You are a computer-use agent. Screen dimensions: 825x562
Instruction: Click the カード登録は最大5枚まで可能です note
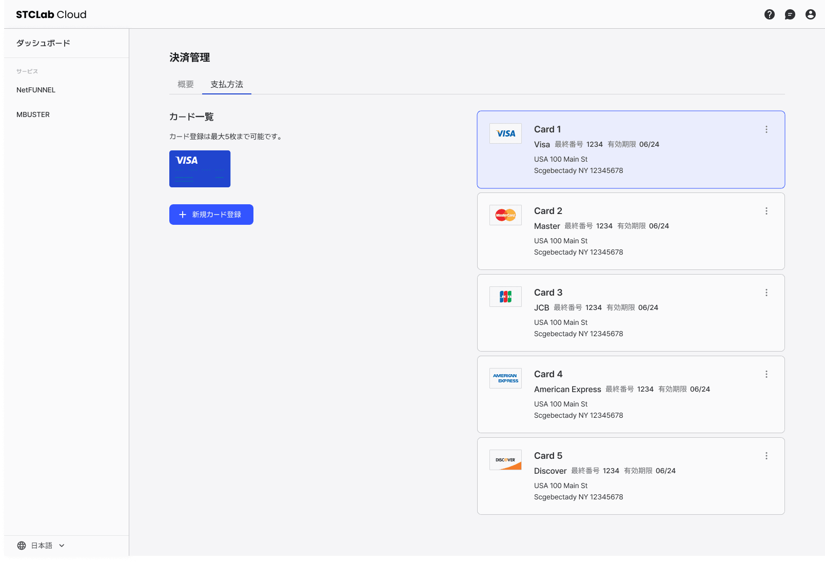click(226, 137)
